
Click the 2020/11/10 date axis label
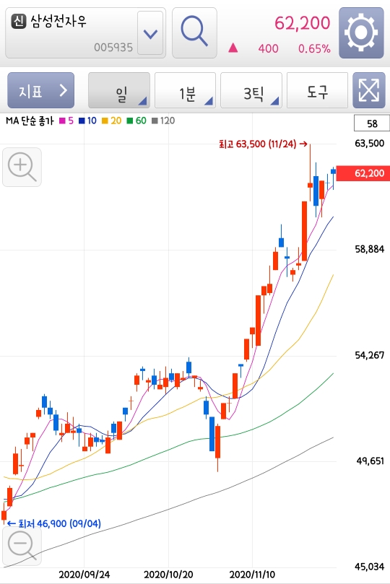pyautogui.click(x=253, y=575)
